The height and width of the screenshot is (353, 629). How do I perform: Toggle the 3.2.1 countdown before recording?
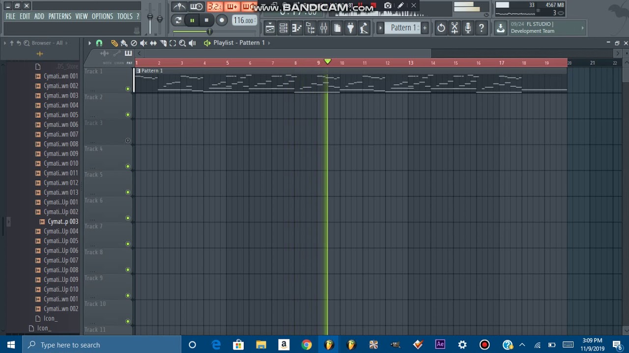click(214, 6)
